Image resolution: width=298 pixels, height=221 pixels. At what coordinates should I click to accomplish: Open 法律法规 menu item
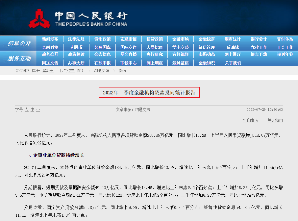76,39
